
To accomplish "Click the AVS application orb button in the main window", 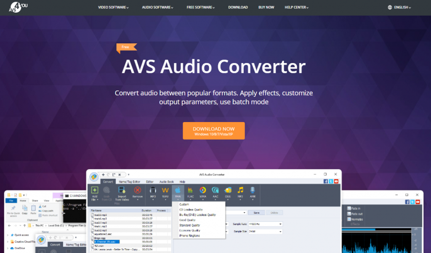I will click(94, 176).
